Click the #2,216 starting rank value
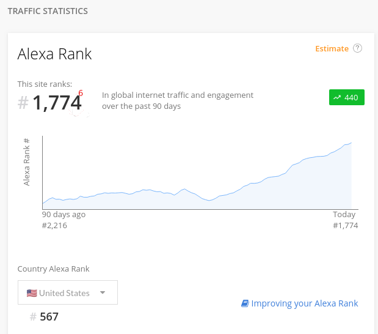This screenshot has height=334, width=378. click(54, 226)
